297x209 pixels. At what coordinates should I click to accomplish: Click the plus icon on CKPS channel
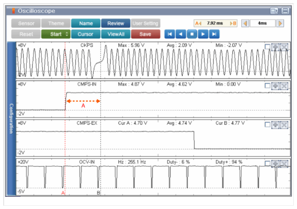pyautogui.click(x=275, y=47)
